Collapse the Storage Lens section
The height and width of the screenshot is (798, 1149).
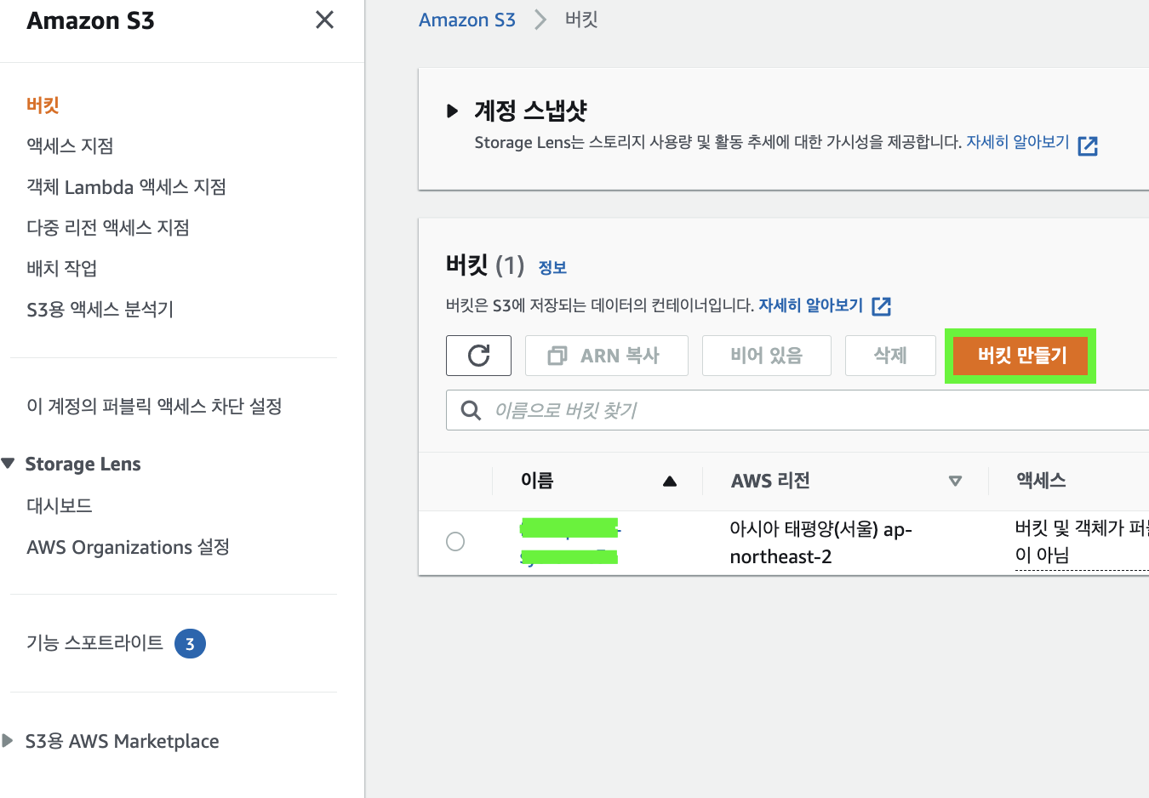click(x=9, y=464)
